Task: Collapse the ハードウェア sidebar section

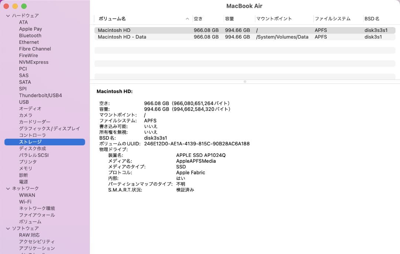Action: 7,15
